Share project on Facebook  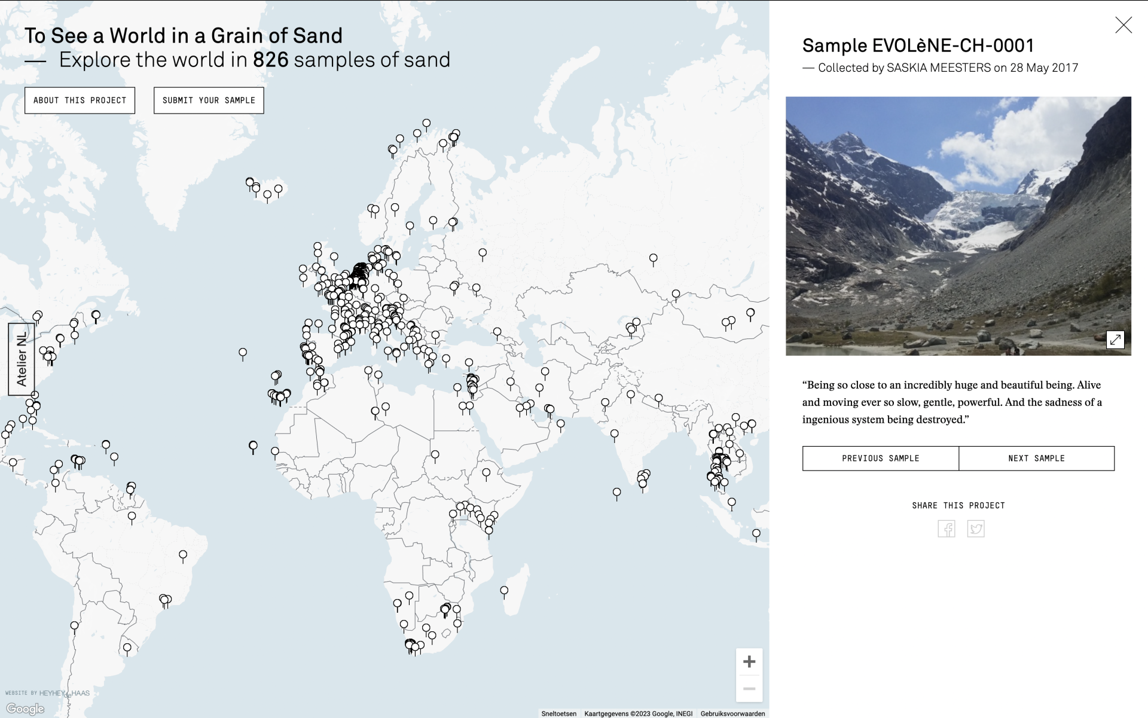tap(946, 529)
